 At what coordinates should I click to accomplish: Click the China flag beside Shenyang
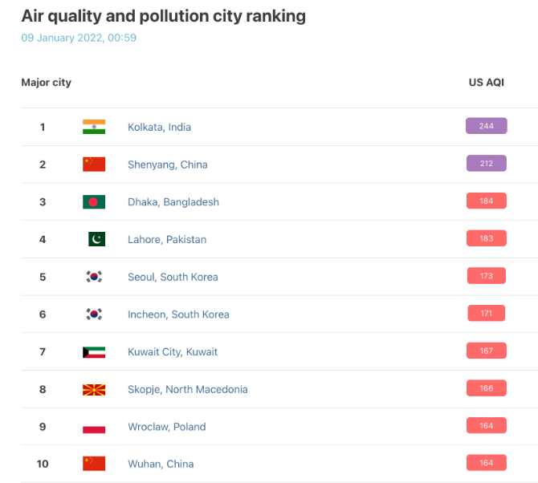coord(94,164)
